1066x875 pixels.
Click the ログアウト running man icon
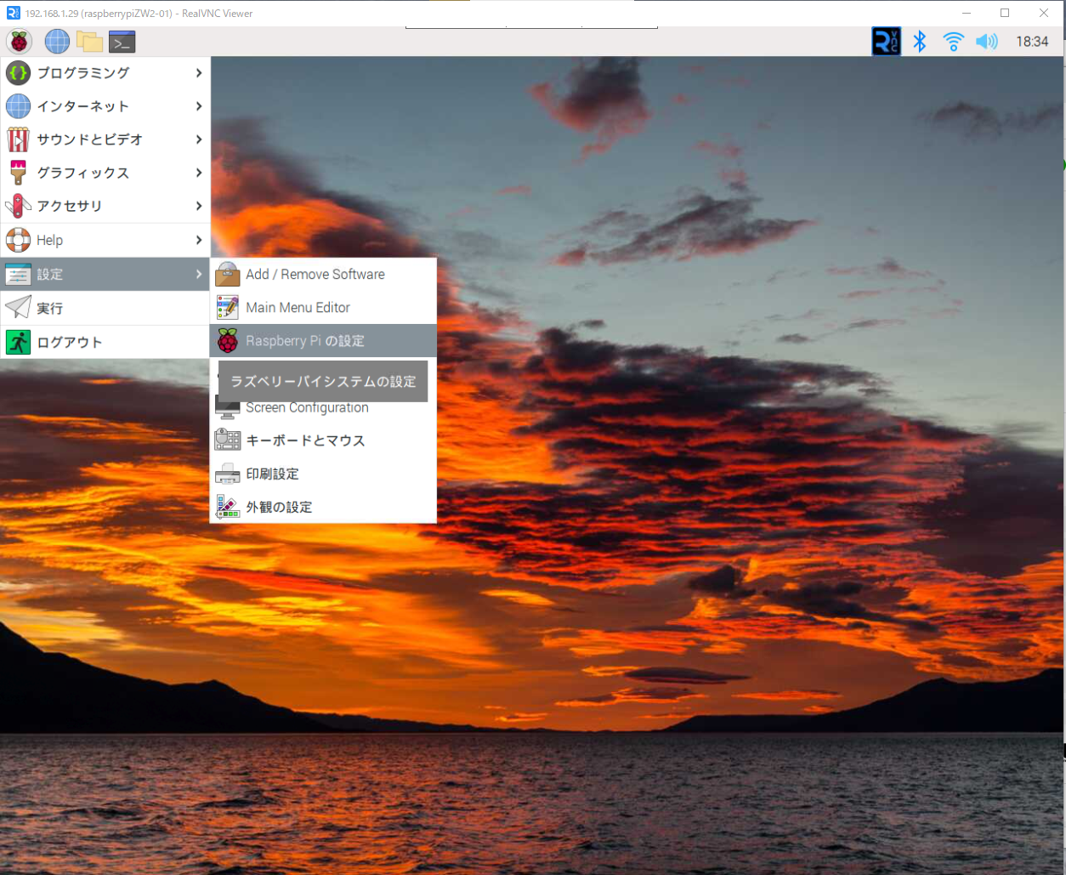point(18,342)
